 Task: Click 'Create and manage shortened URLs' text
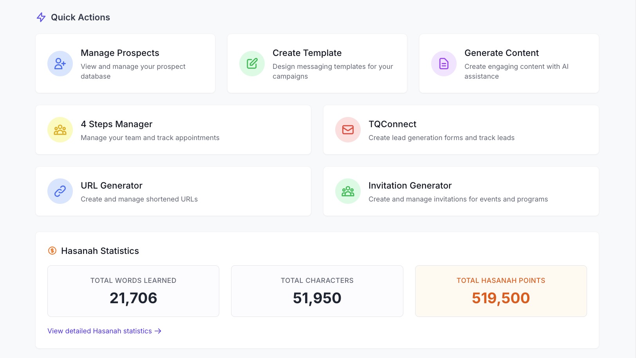(139, 199)
